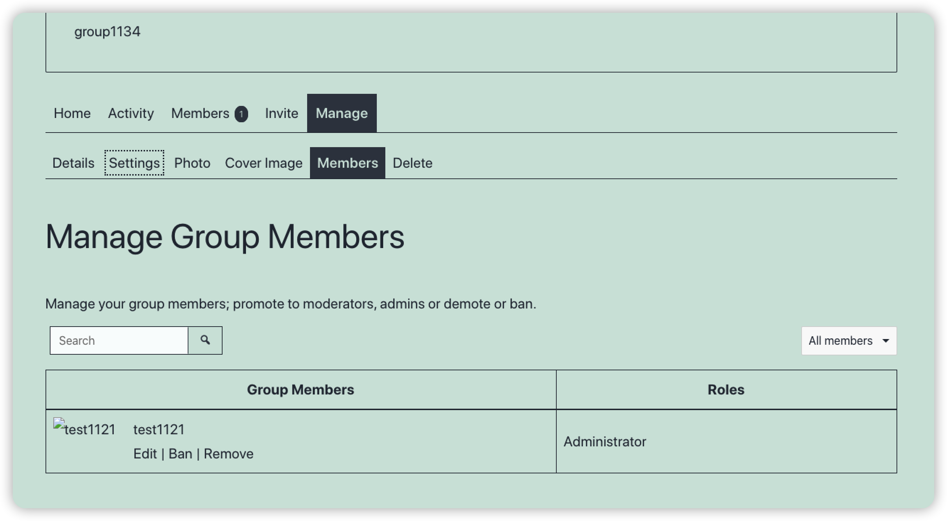Click the Remove link for test1121

pos(229,453)
